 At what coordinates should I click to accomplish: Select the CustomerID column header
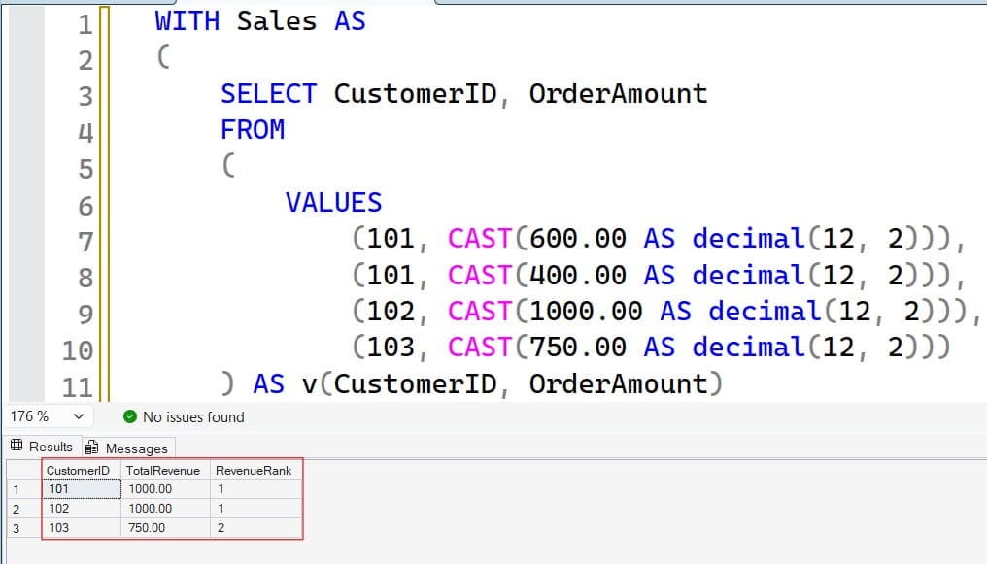click(x=82, y=470)
